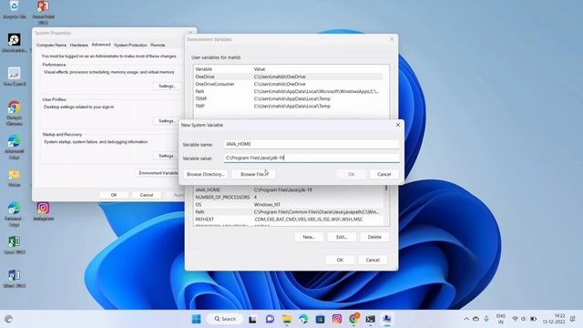The width and height of the screenshot is (583, 328).
Task: Switch to the Computer Name tab
Action: coord(51,45)
